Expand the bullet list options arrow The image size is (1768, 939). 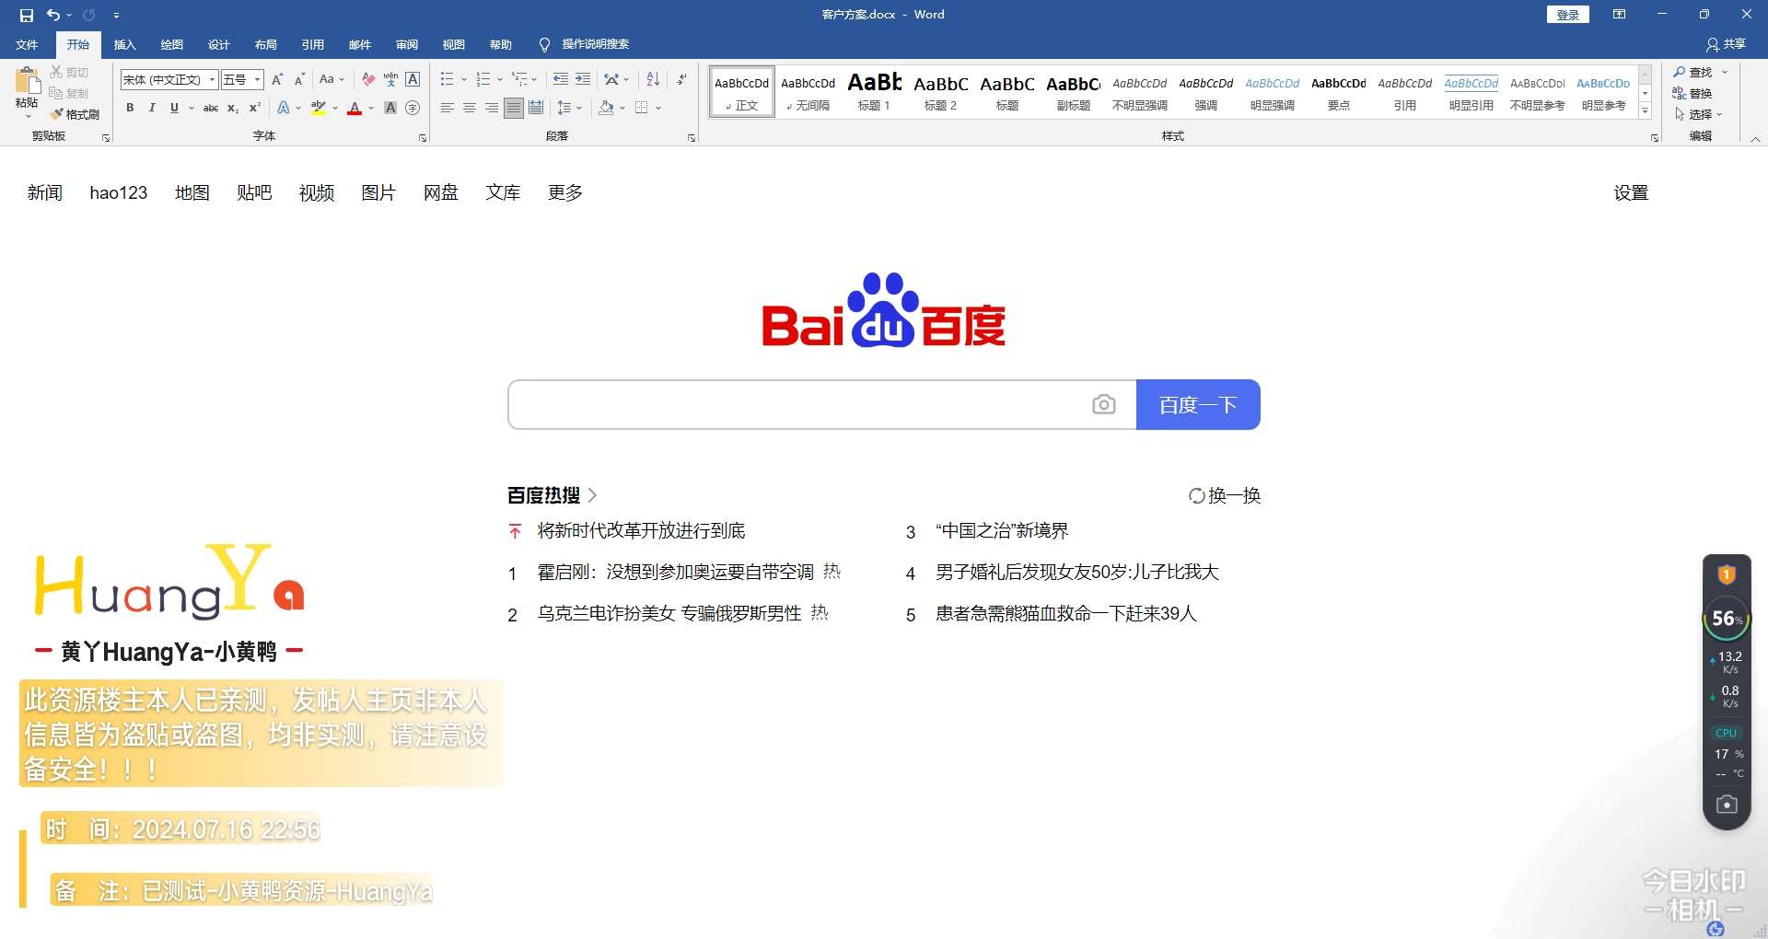(x=463, y=79)
